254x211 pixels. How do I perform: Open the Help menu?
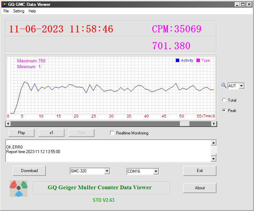[32, 11]
